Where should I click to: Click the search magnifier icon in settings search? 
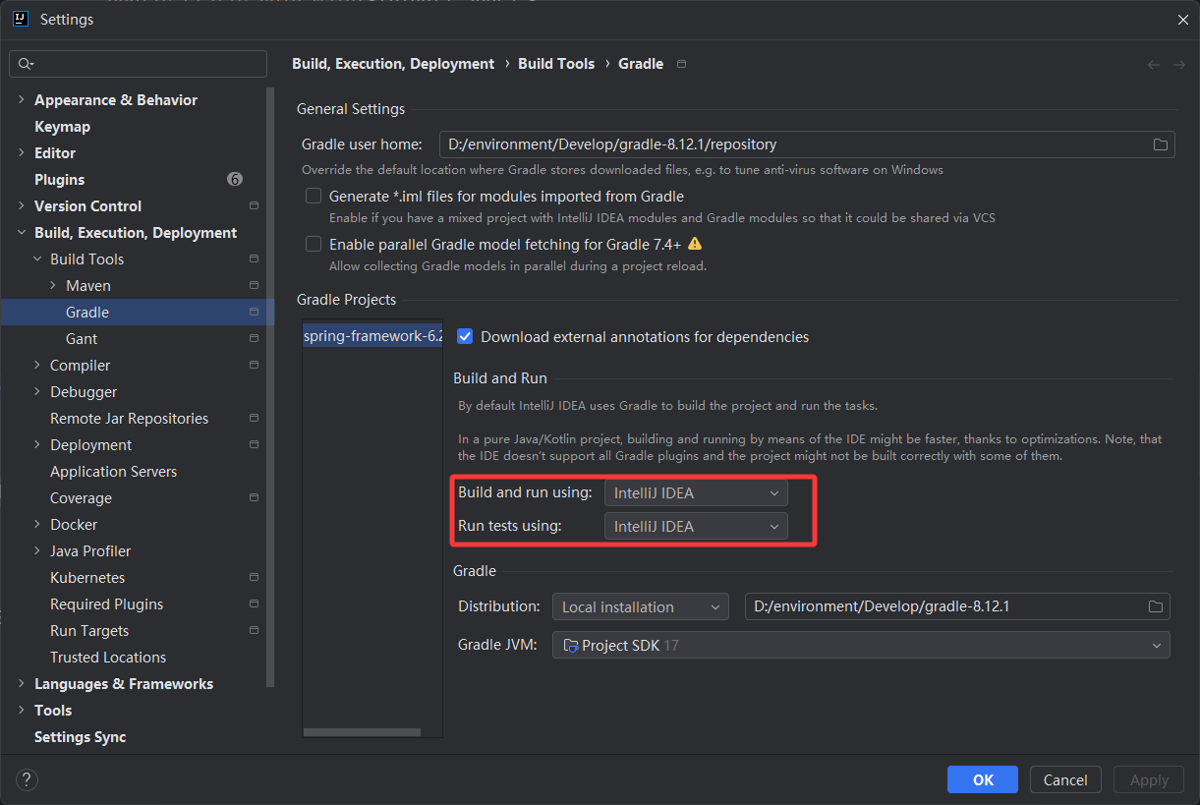tap(27, 64)
